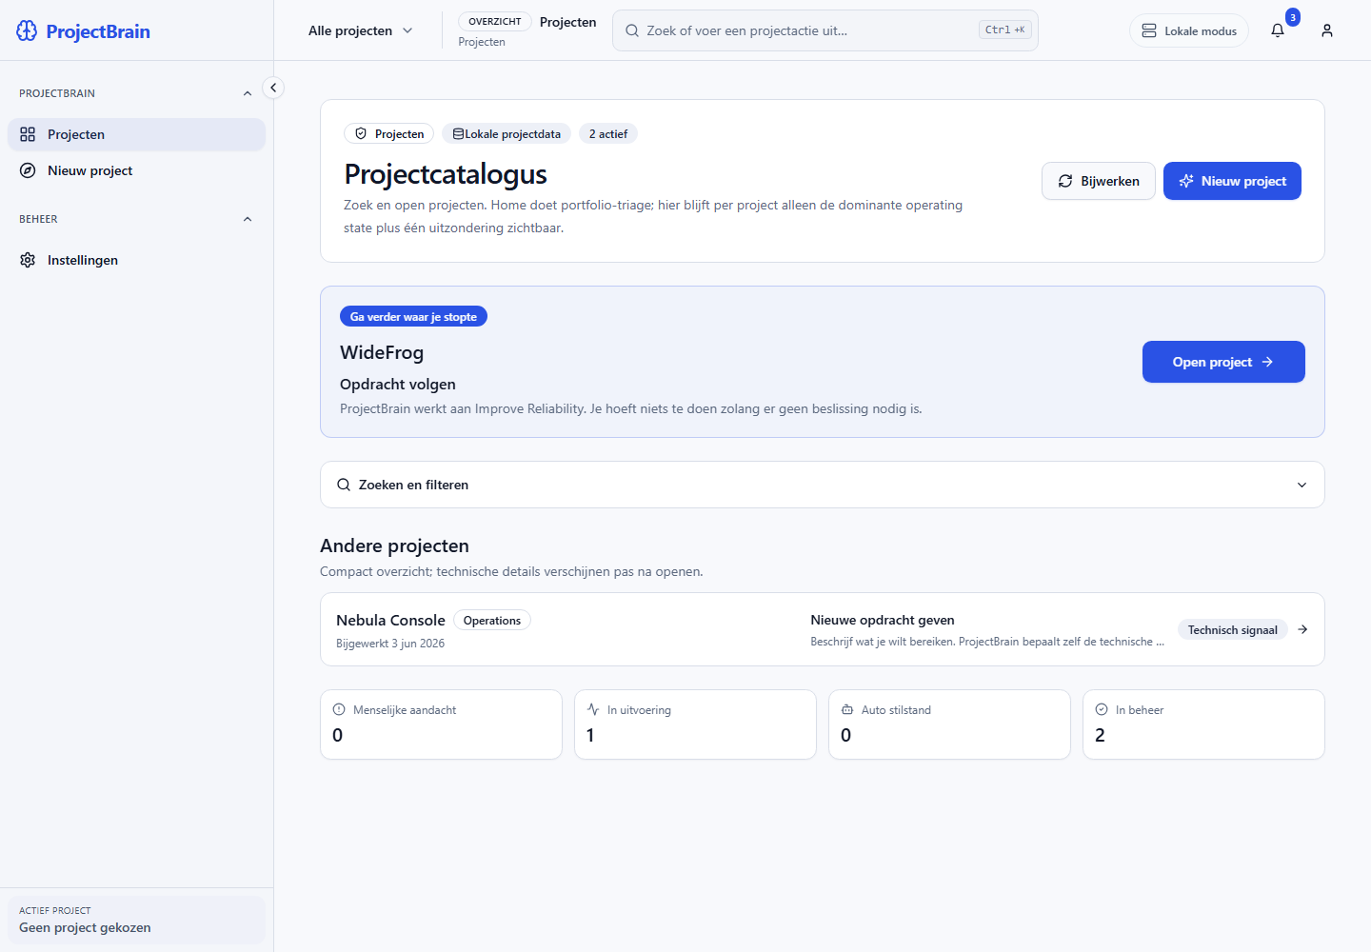Click the Opdracht volgen heading
Viewport: 1371px width, 952px height.
click(398, 384)
